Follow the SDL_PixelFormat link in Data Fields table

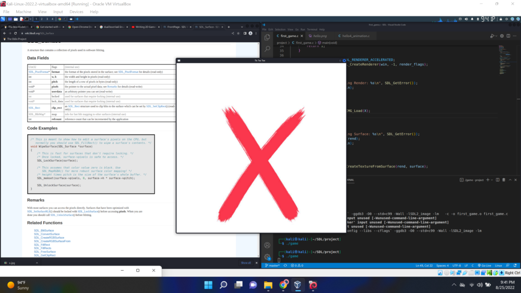(x=39, y=72)
